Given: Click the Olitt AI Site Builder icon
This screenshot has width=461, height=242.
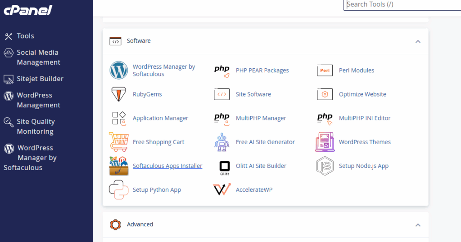Looking at the screenshot, I should (x=225, y=167).
